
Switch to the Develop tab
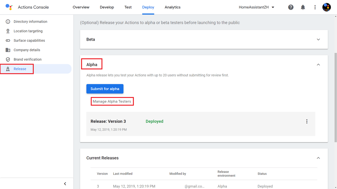point(107,7)
